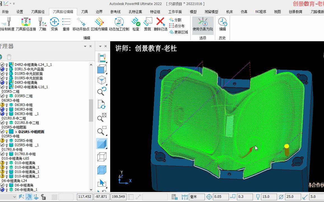Click the block display toolbar icon
The image size is (324, 202).
click(x=102, y=170)
